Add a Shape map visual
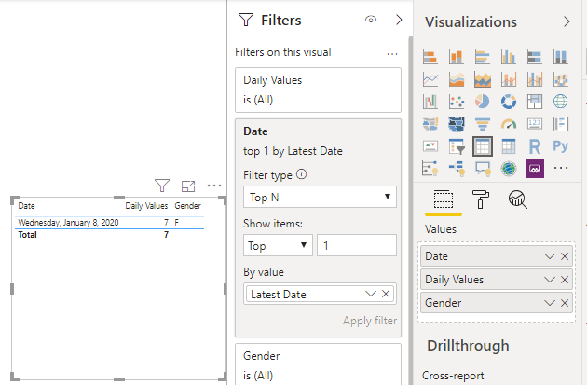 [x=456, y=124]
